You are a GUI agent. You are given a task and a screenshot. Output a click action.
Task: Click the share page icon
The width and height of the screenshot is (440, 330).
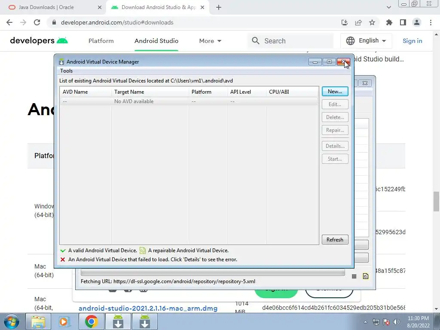pyautogui.click(x=358, y=22)
